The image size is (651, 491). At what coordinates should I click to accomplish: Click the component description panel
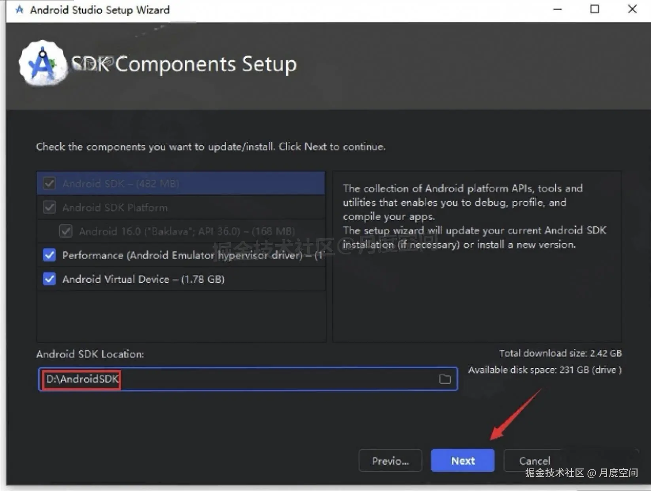[477, 256]
